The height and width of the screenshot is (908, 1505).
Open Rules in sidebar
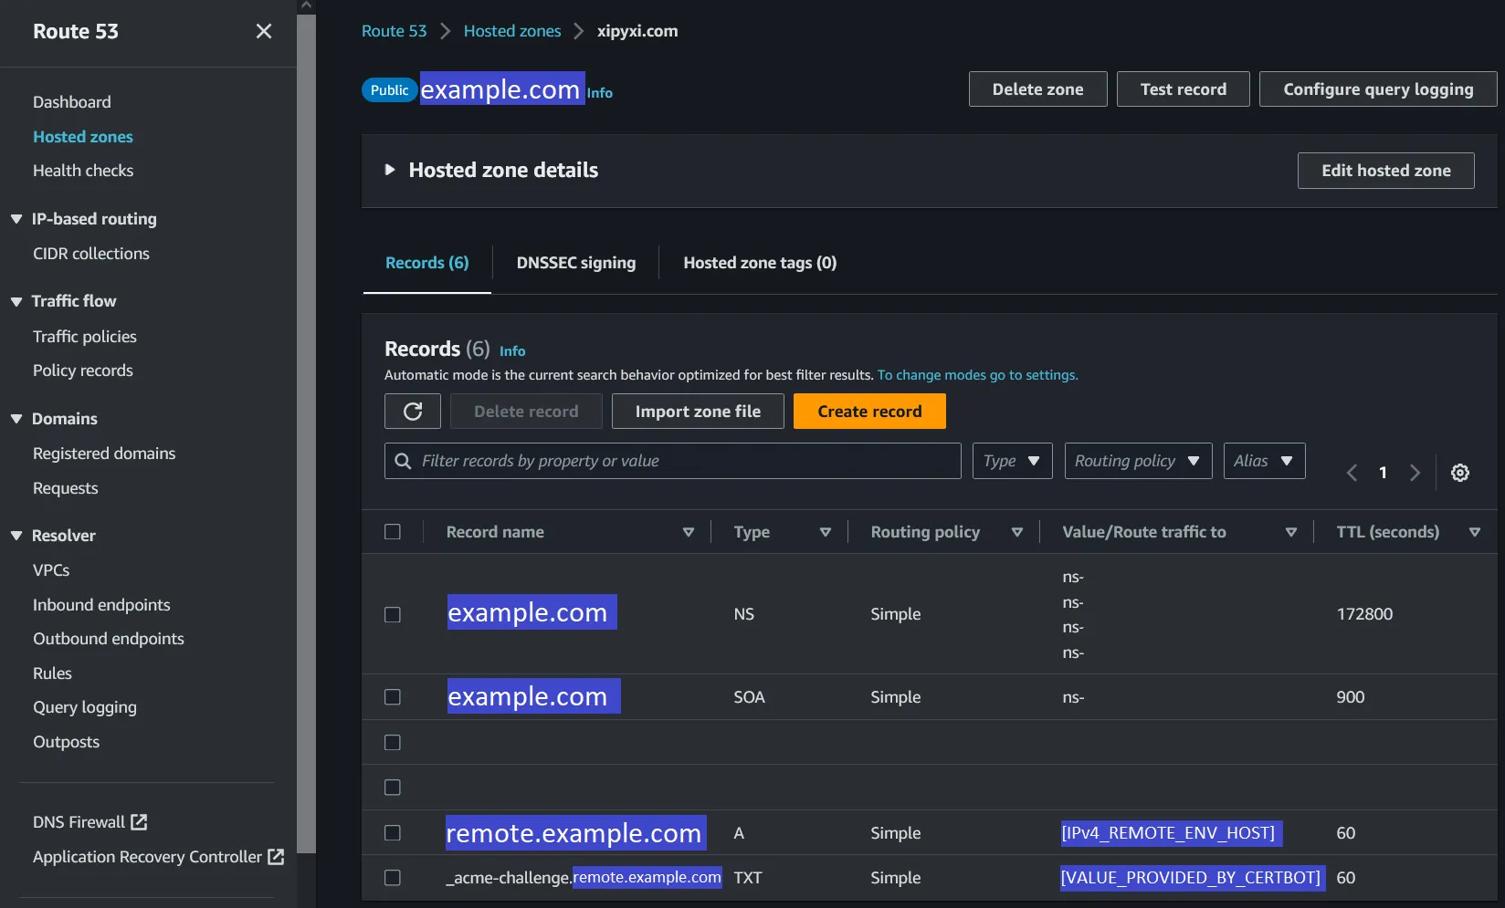pyautogui.click(x=52, y=673)
